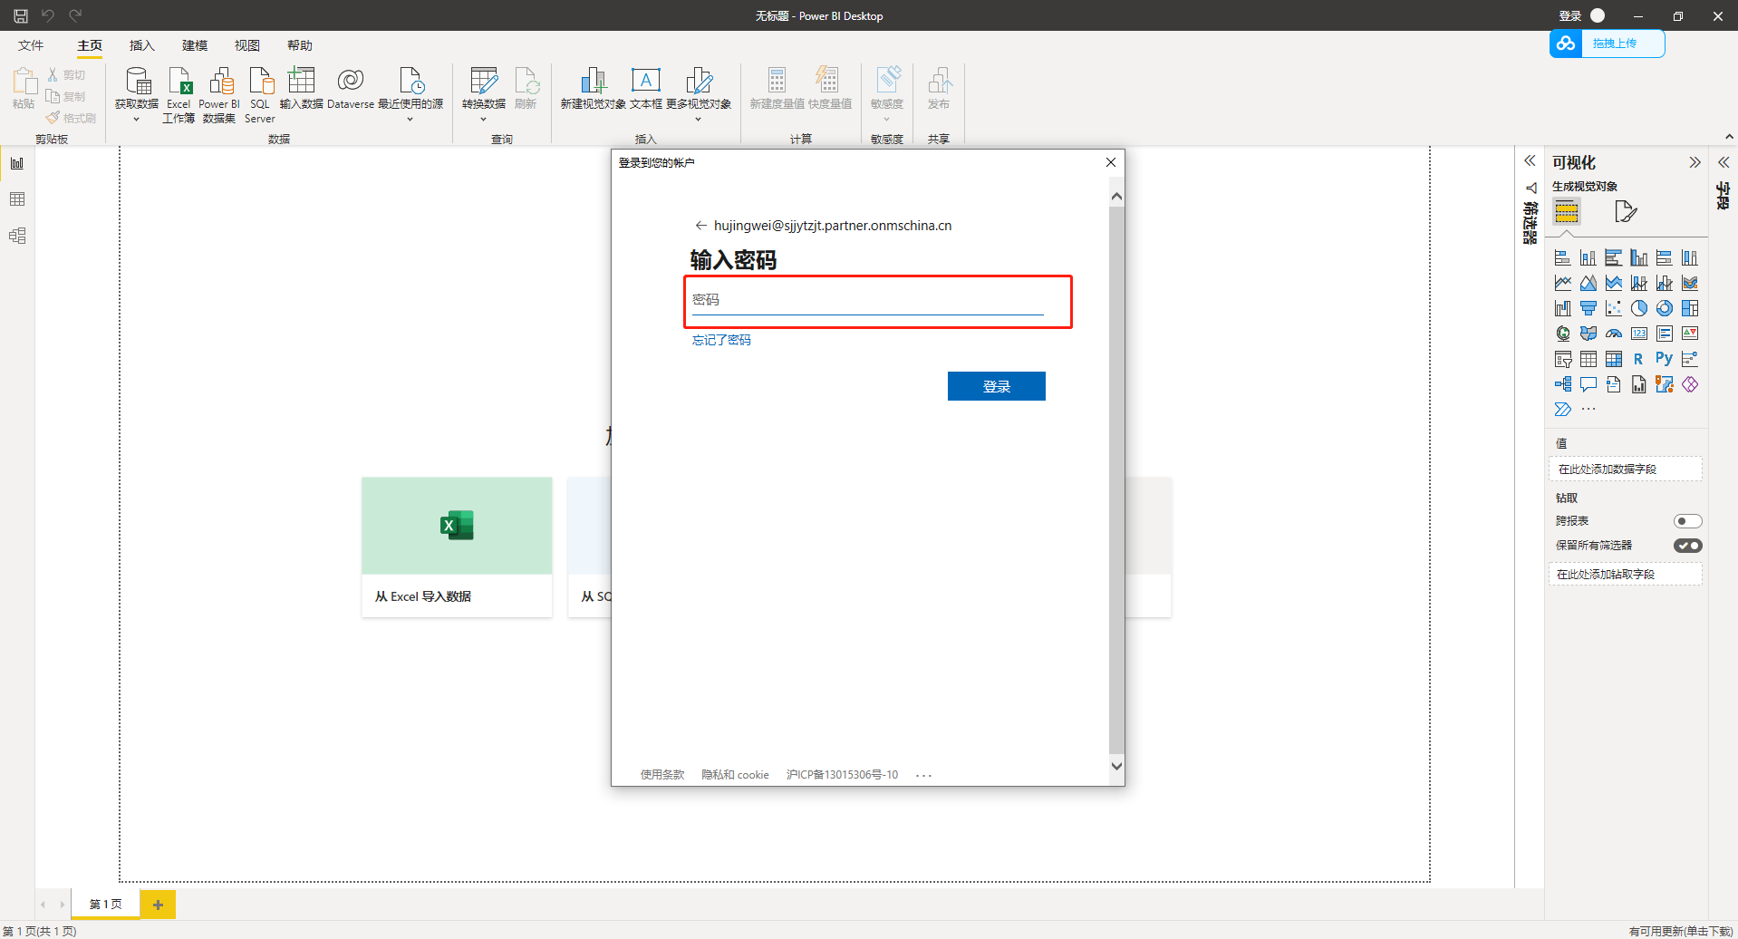Screen dimensions: 1738x939
Task: Click the 登录 sign-in button
Action: point(996,385)
